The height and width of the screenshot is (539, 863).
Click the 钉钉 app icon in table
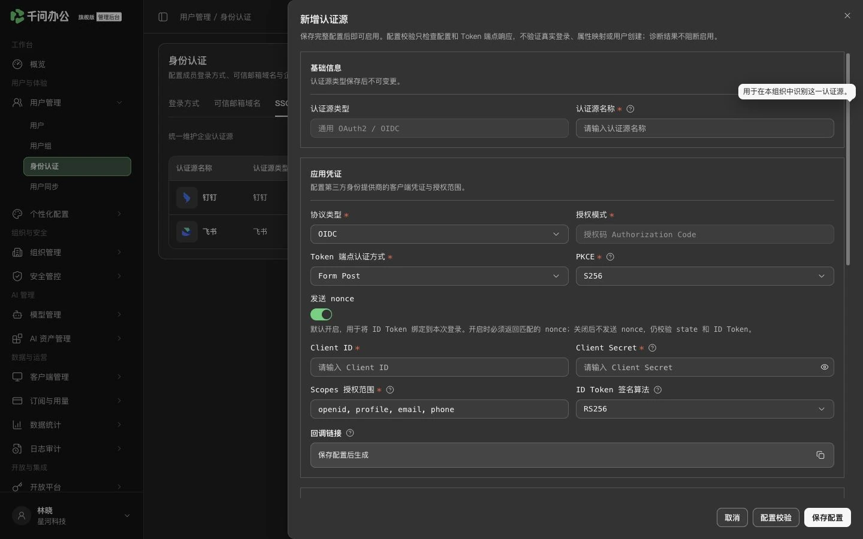[x=187, y=198]
